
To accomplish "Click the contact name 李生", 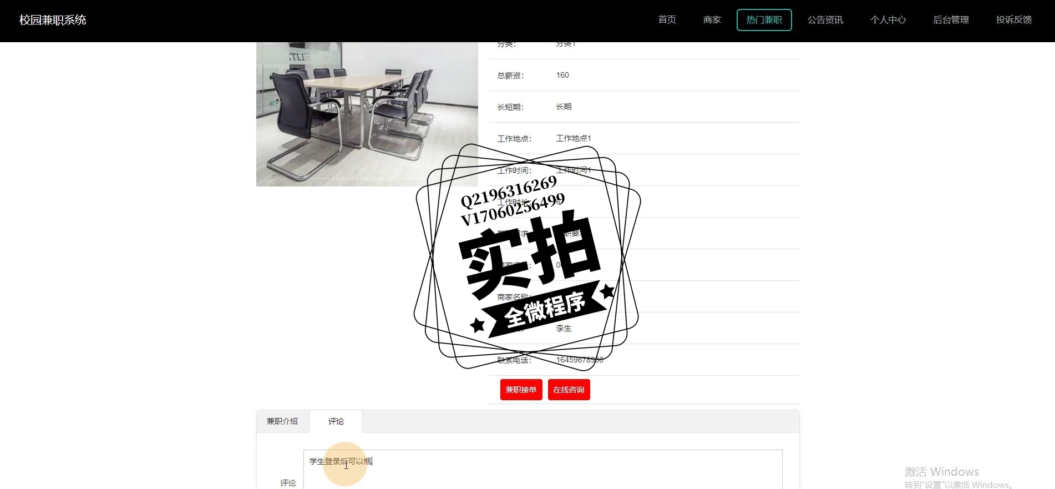I will pos(564,328).
